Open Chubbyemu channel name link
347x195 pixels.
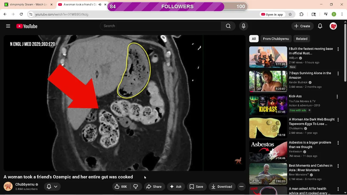point(25,184)
